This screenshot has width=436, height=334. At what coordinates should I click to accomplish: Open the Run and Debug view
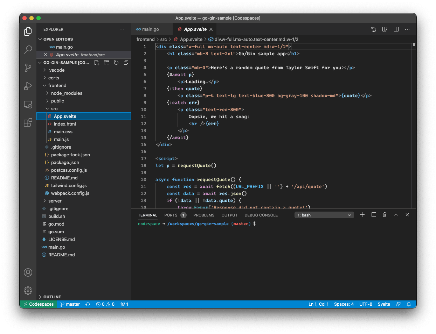coord(28,86)
